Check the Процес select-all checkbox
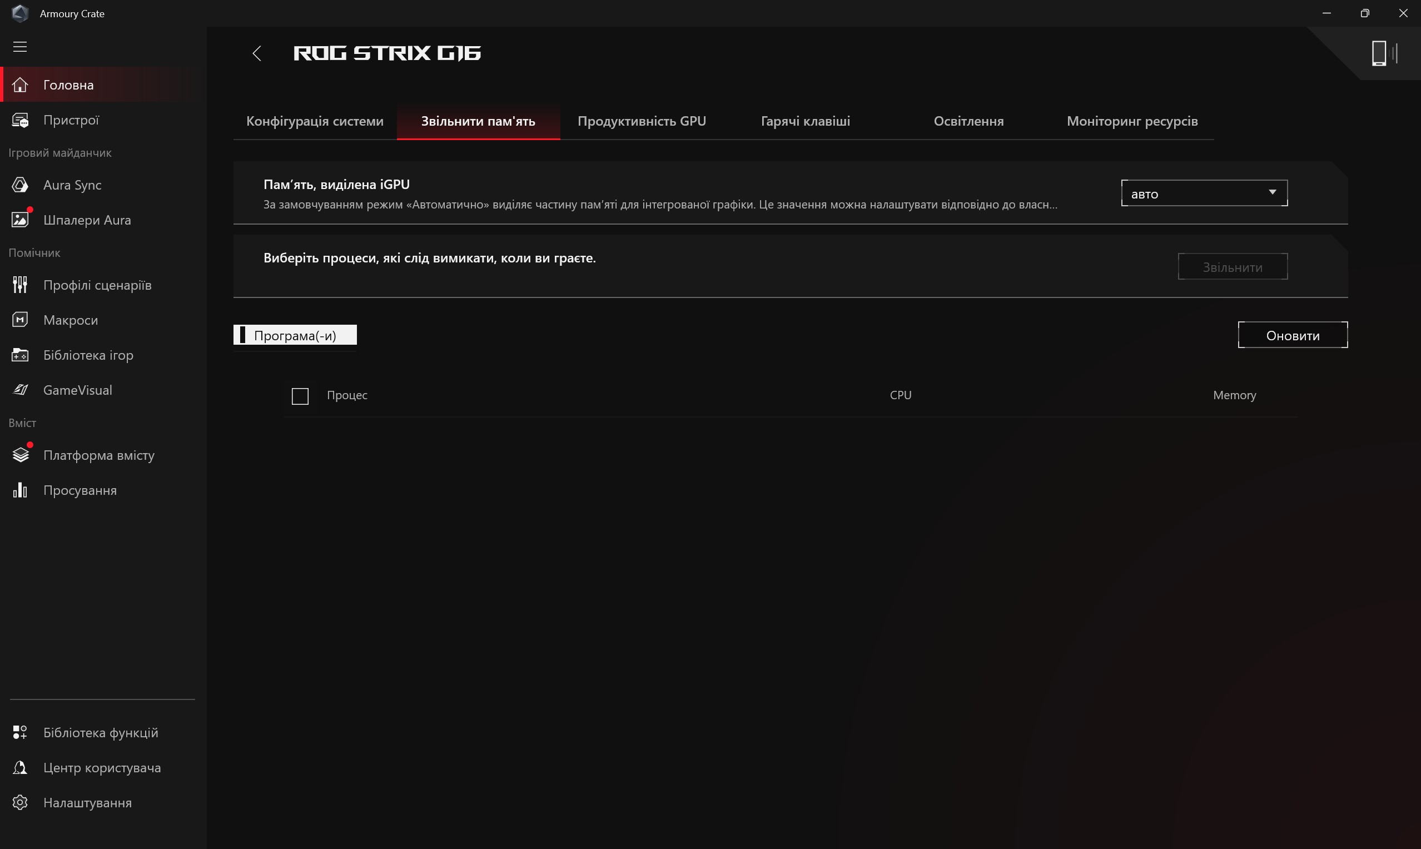Viewport: 1421px width, 849px height. click(300, 396)
